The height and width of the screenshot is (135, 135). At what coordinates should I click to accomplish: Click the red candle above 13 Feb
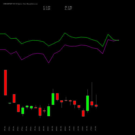click(x=83, y=113)
